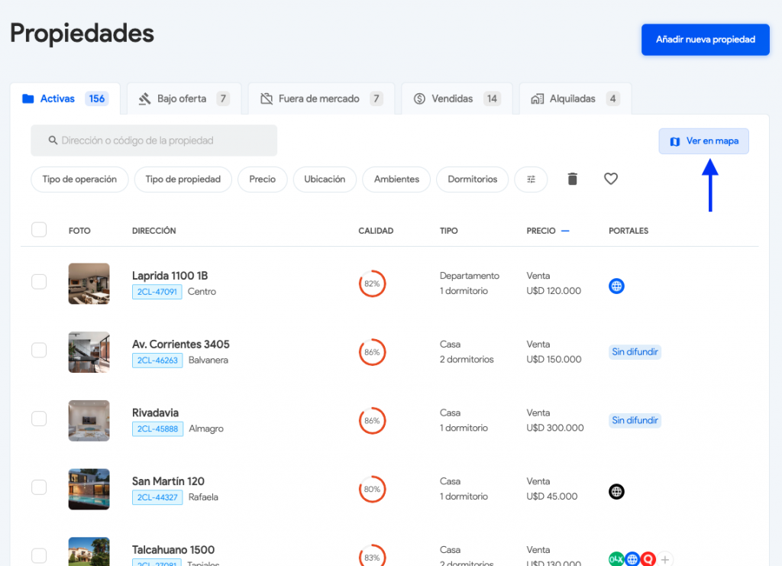Open the Dormitorios filter
782x566 pixels.
472,179
